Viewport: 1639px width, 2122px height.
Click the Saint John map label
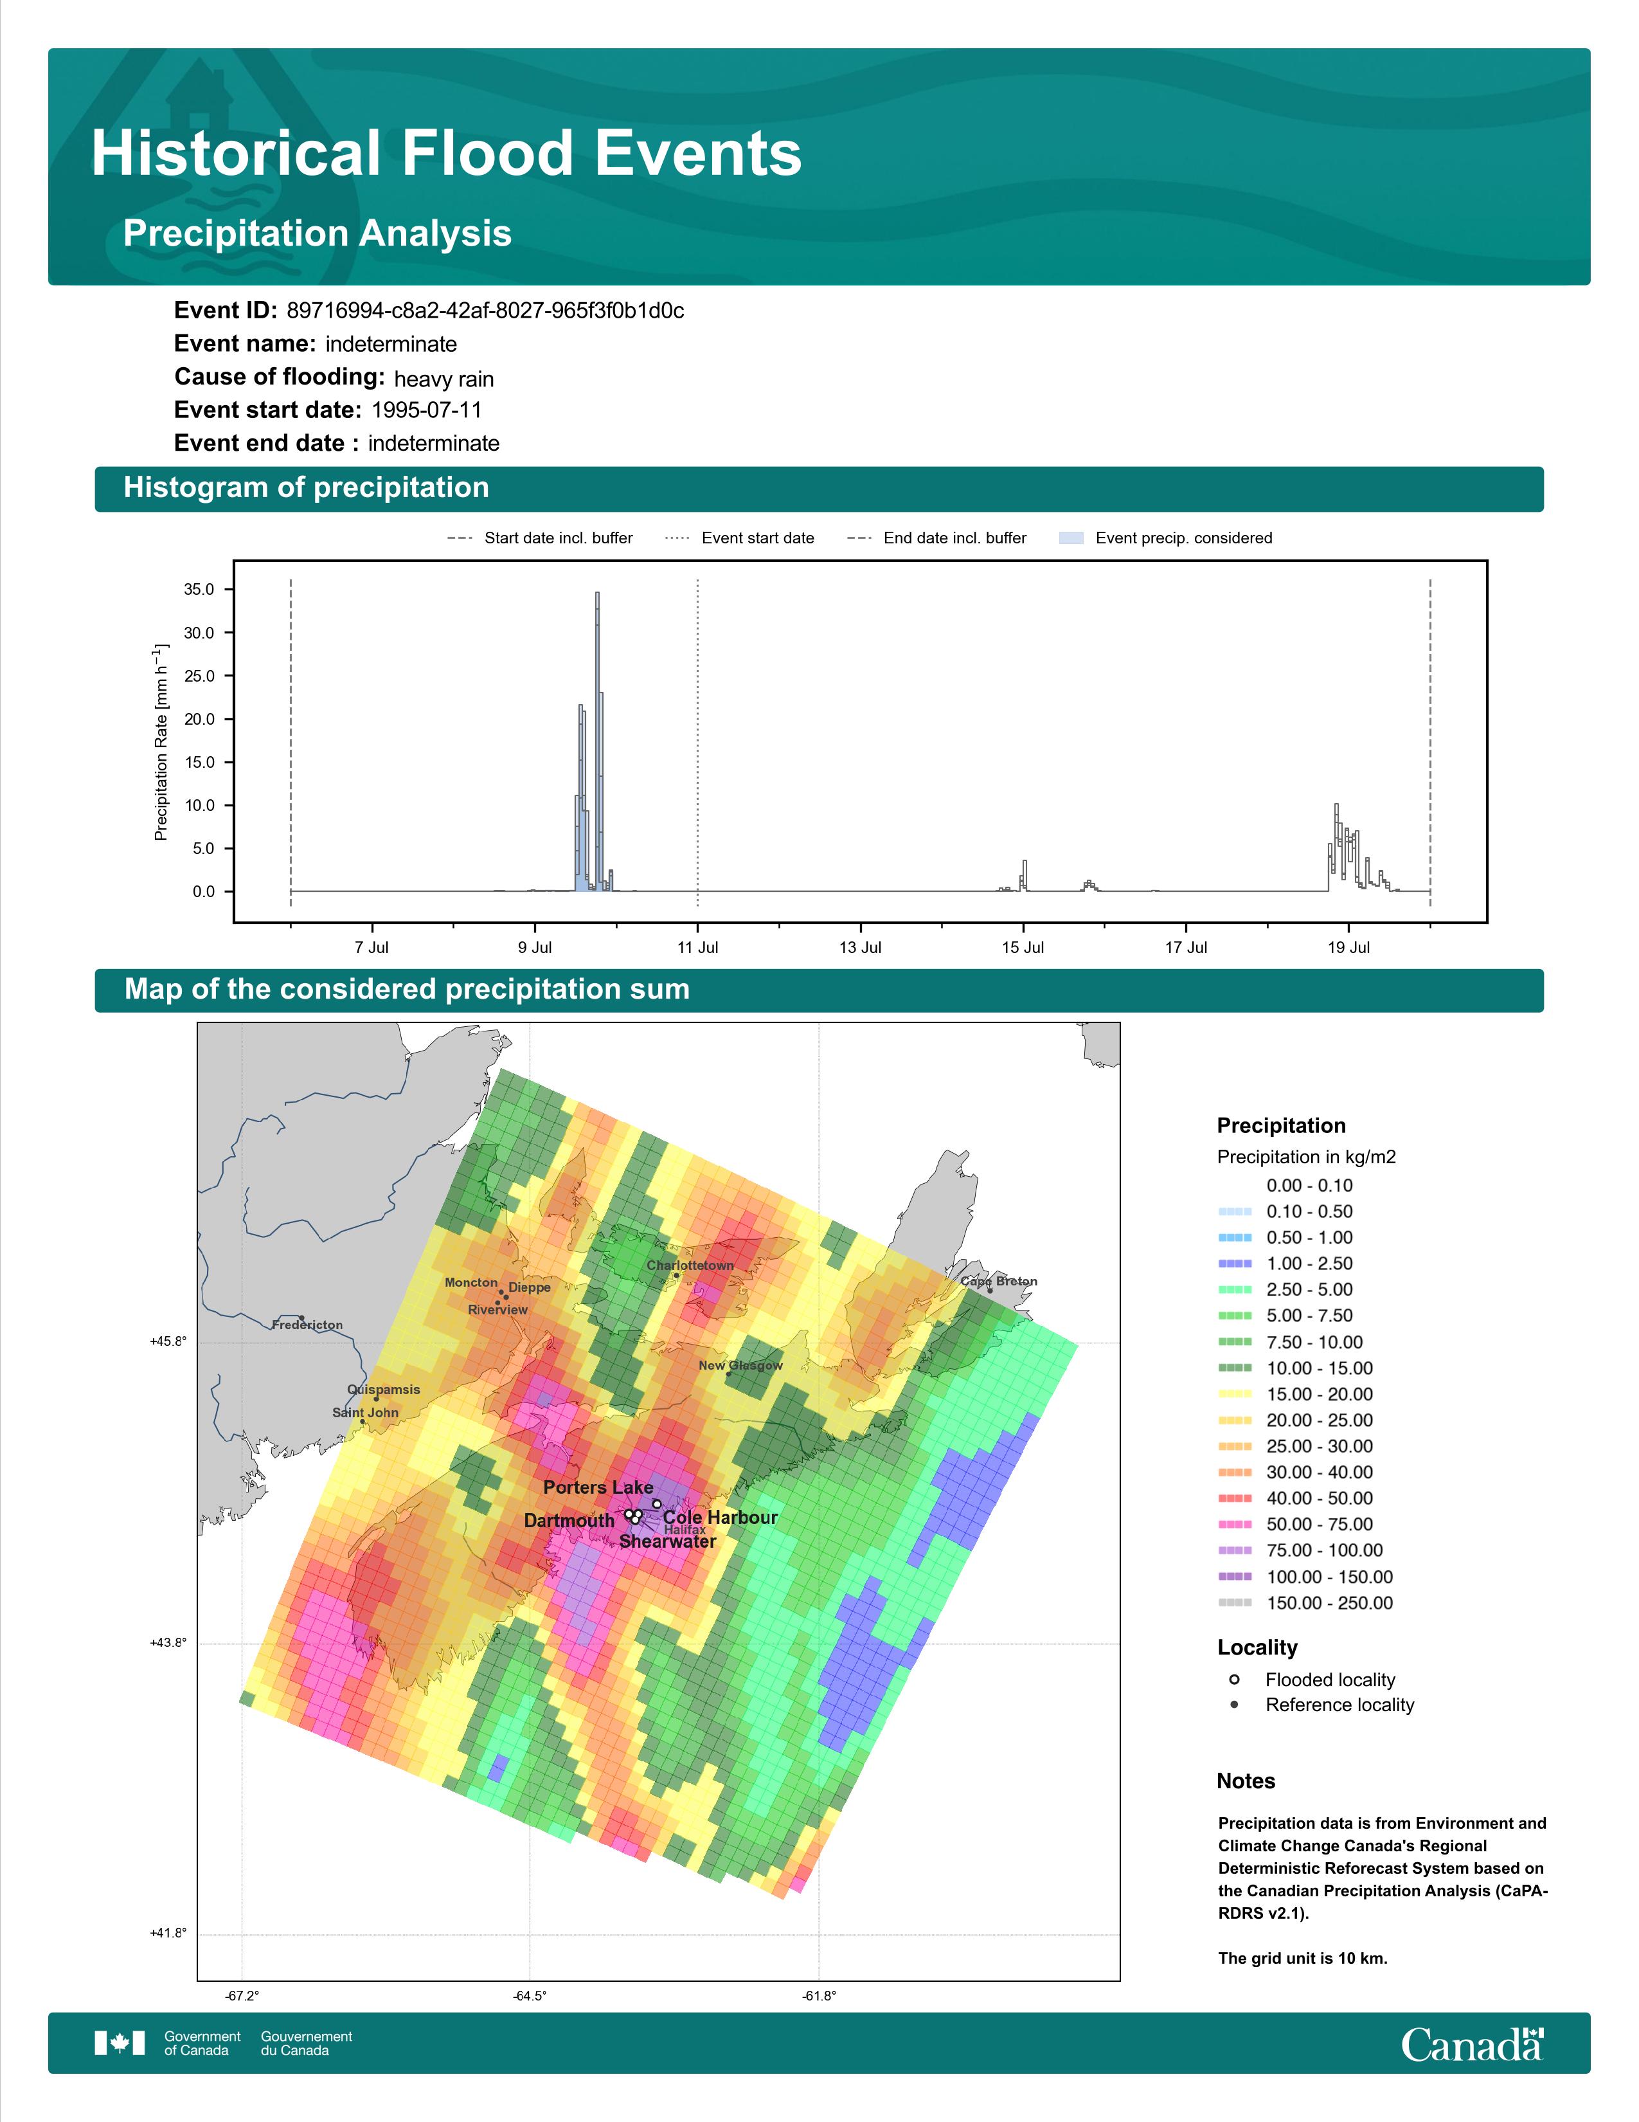click(365, 1413)
